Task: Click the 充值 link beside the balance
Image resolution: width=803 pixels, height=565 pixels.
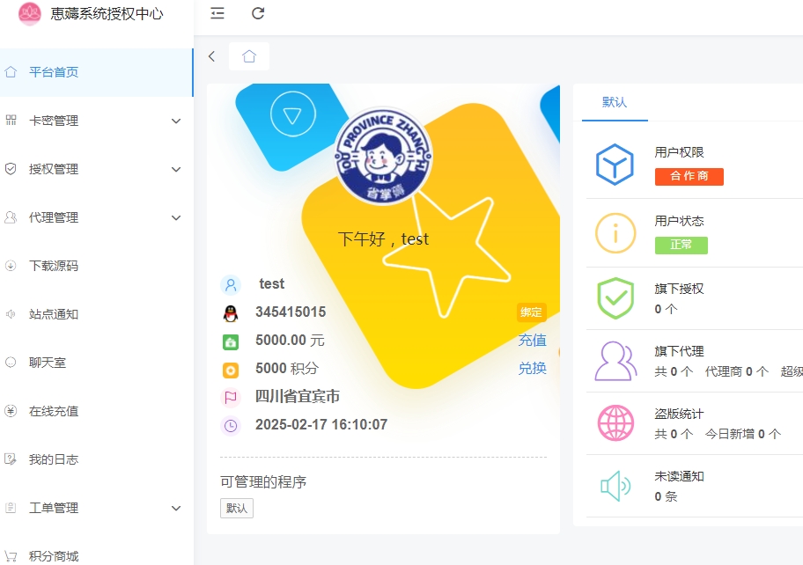Action: click(x=532, y=341)
